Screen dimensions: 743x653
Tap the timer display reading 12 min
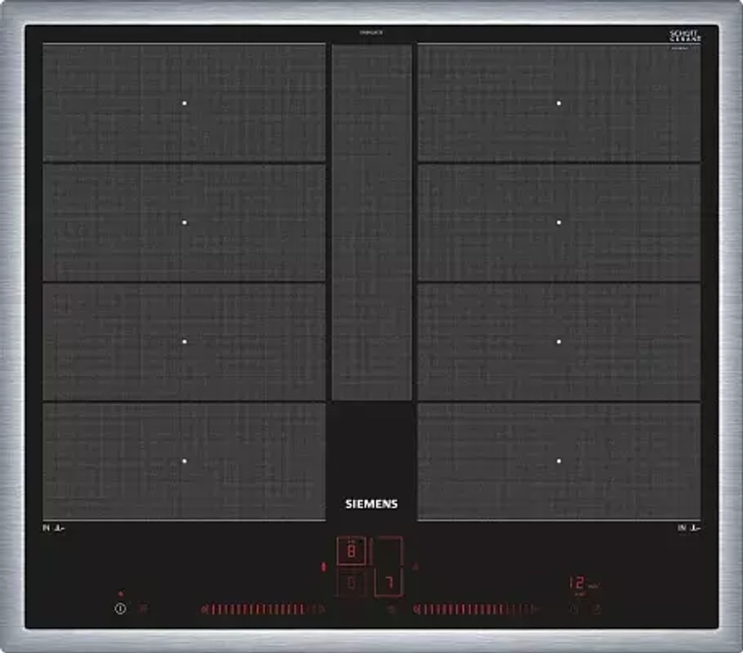point(583,583)
